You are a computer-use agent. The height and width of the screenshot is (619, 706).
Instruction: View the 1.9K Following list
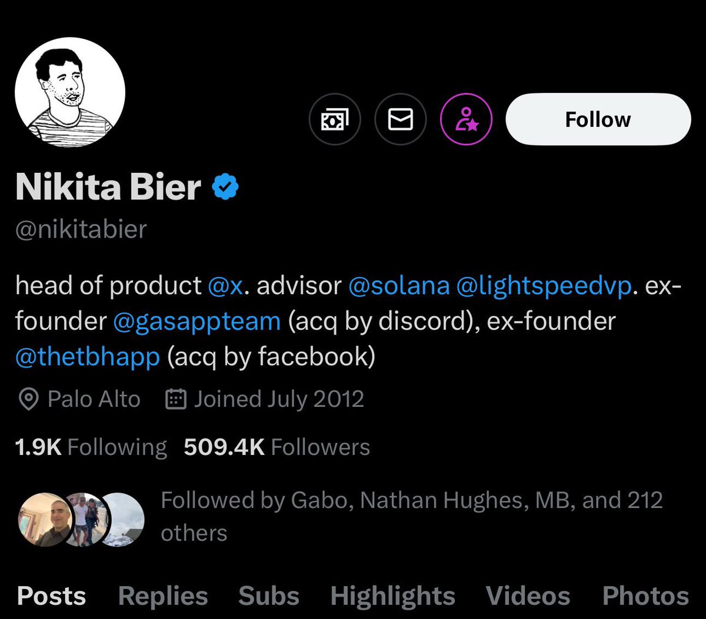(91, 447)
